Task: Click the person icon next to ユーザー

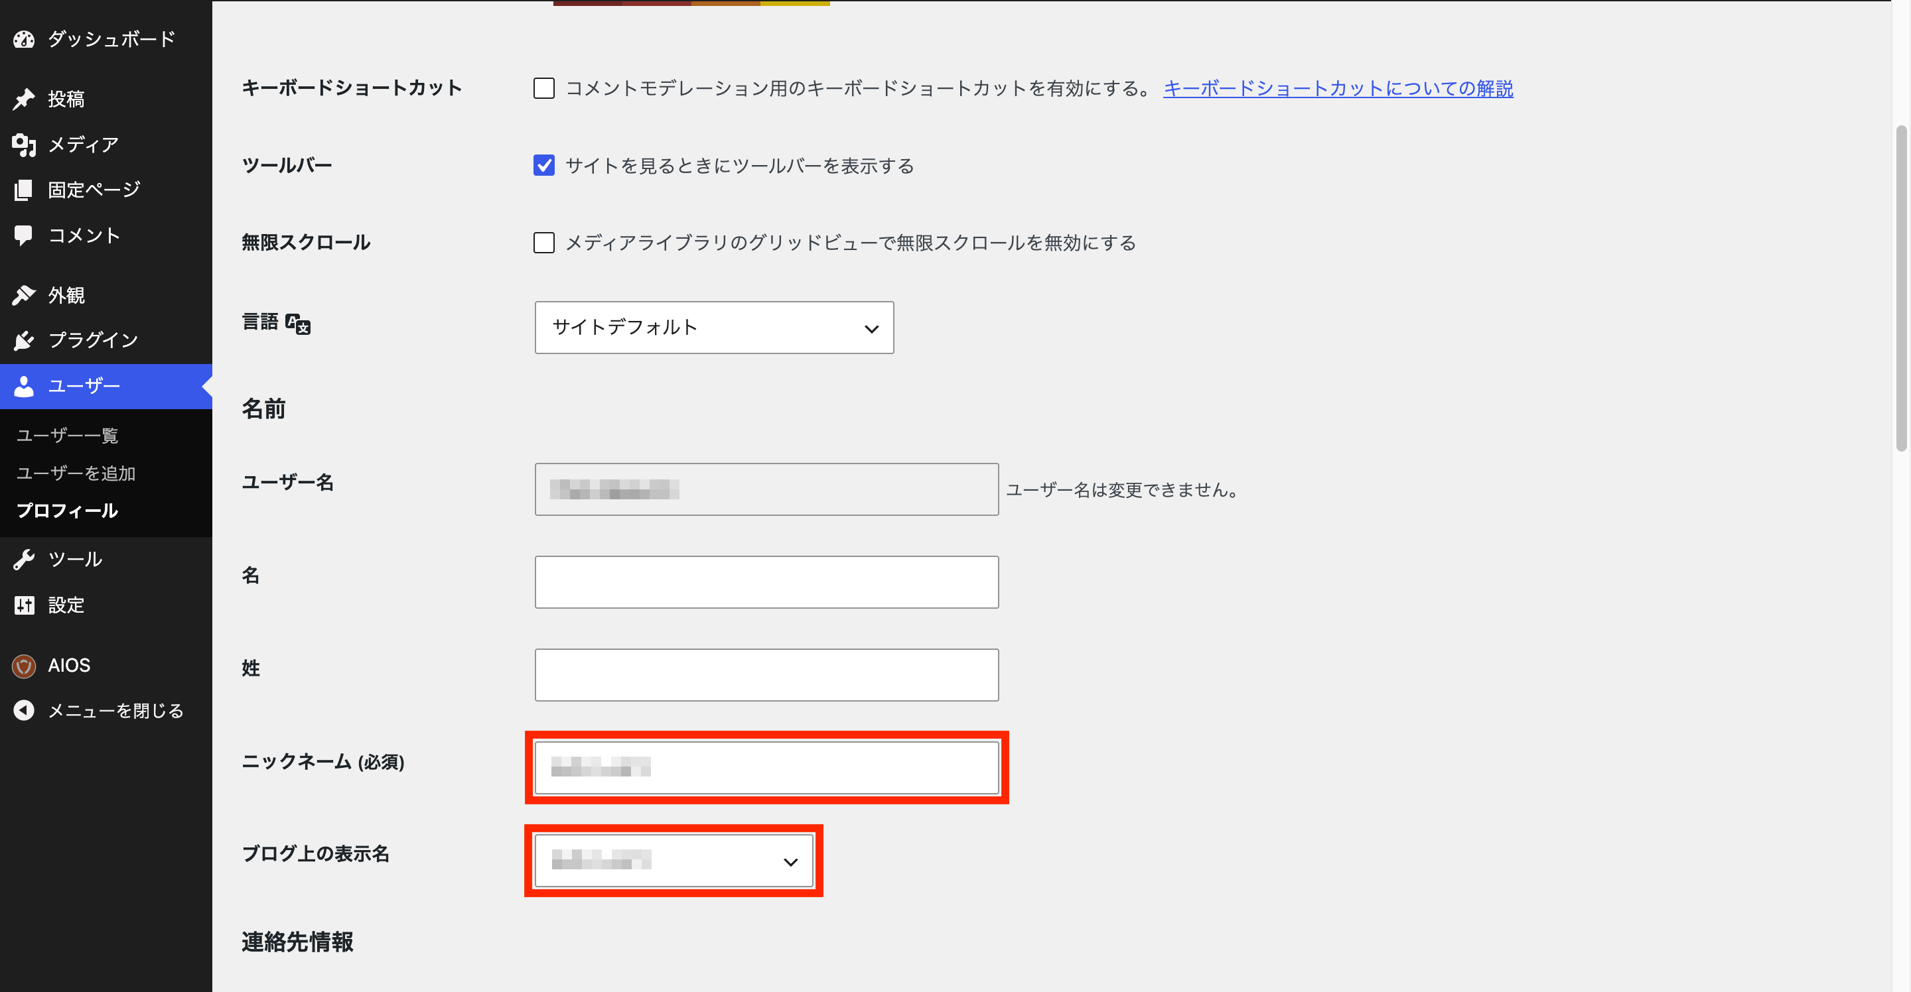Action: click(x=24, y=387)
